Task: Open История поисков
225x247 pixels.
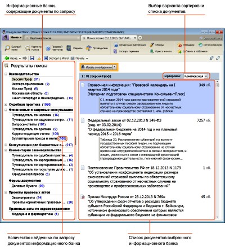Action: pos(210,45)
